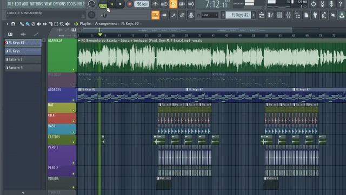Add new pattern with plus button
The width and height of the screenshot is (346, 195).
pos(23,193)
